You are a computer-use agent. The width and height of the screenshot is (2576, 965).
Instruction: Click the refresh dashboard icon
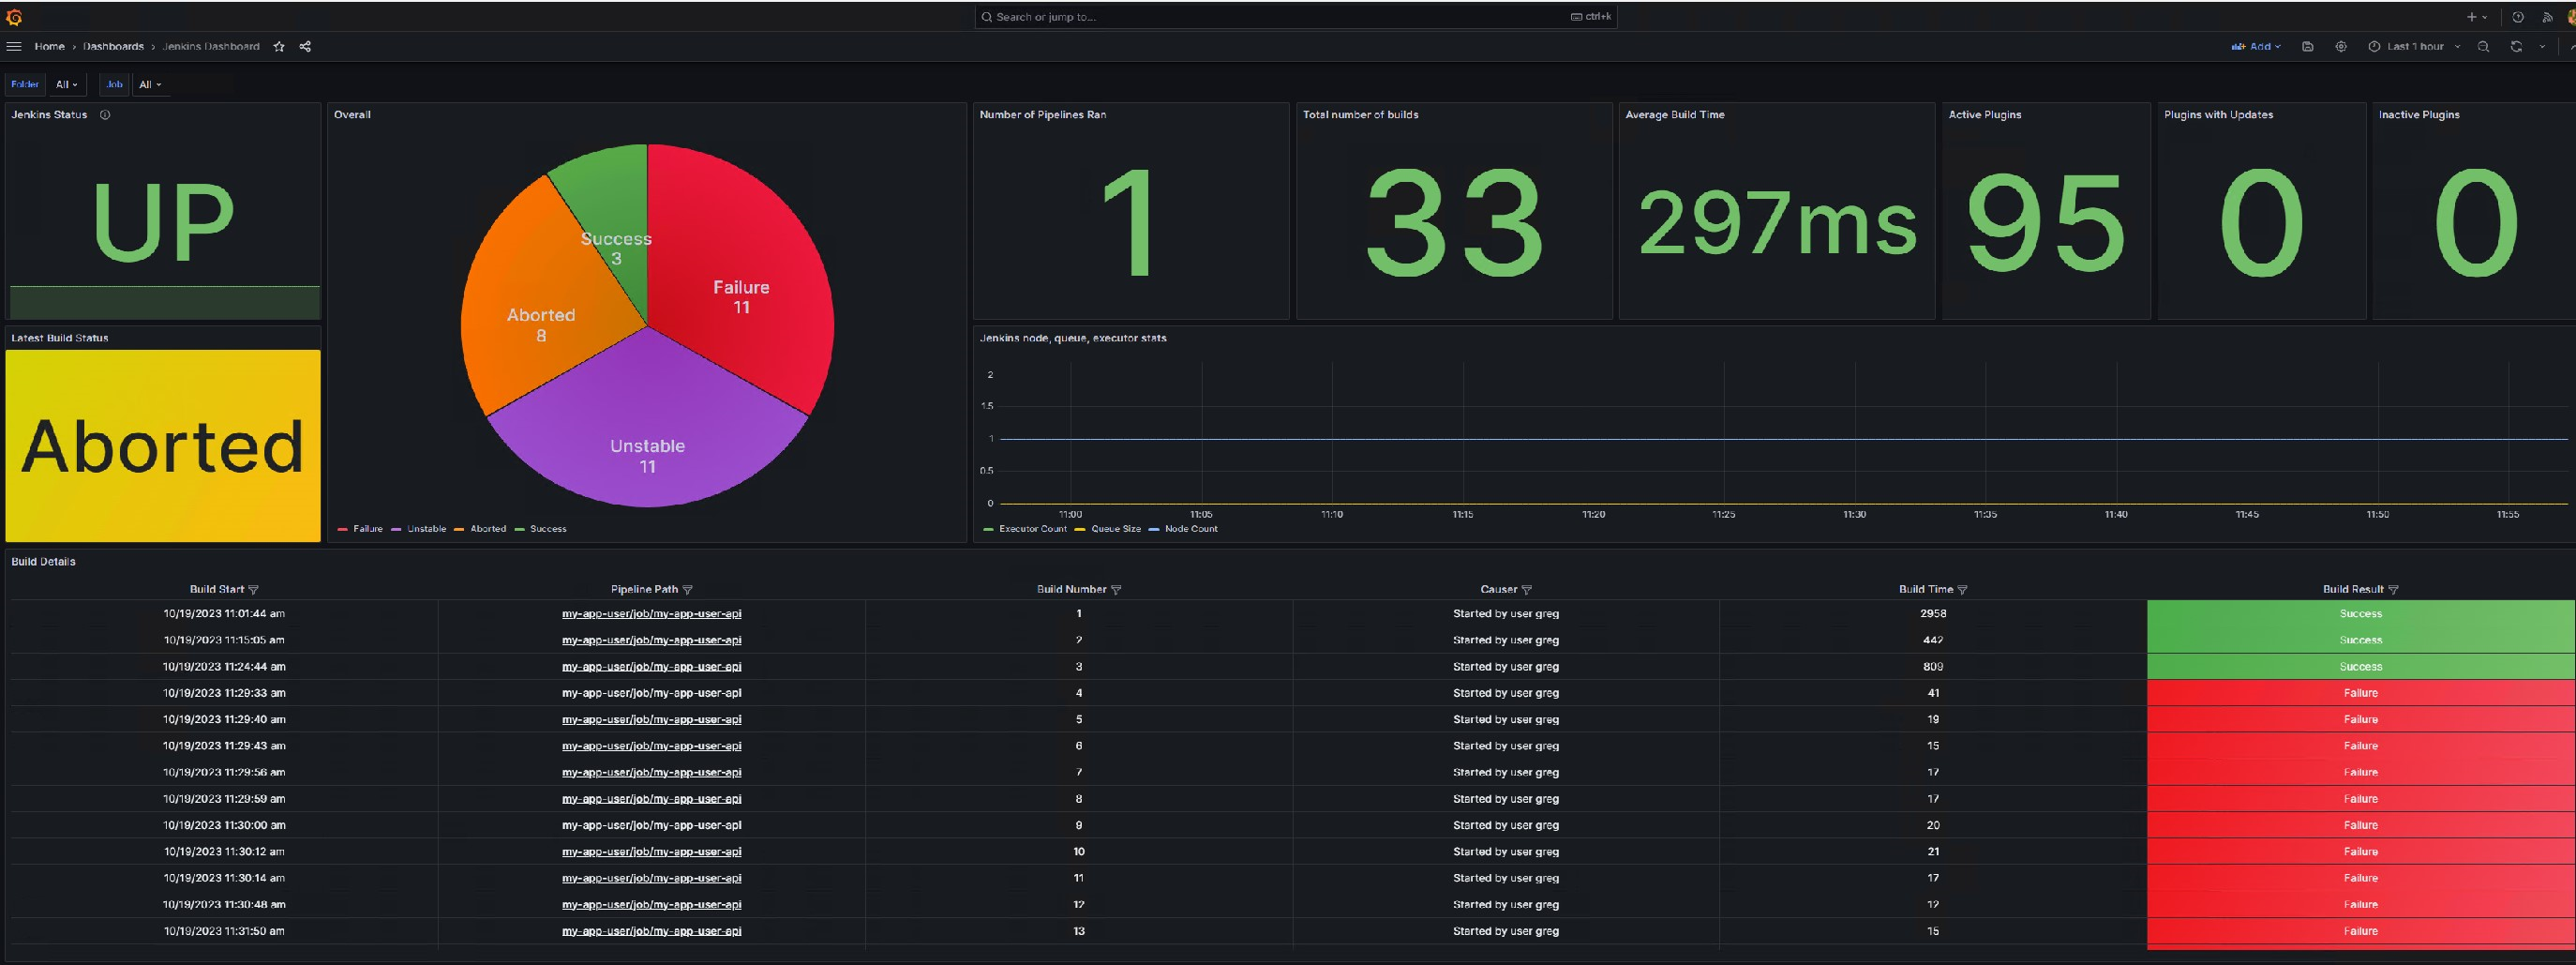pyautogui.click(x=2516, y=46)
